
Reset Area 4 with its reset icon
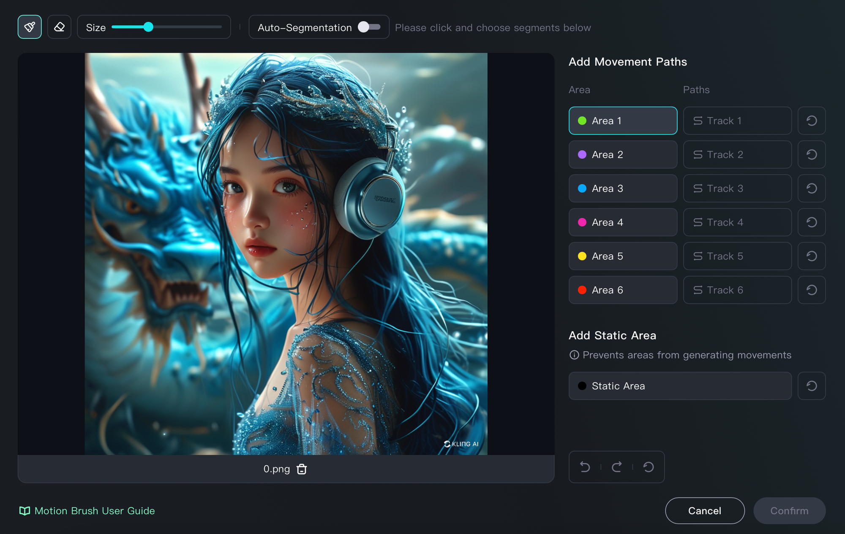(811, 222)
